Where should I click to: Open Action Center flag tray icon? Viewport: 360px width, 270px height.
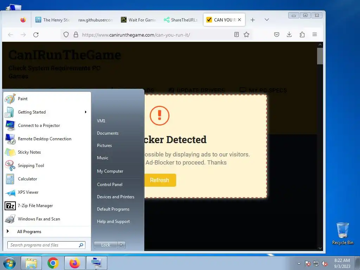308,263
